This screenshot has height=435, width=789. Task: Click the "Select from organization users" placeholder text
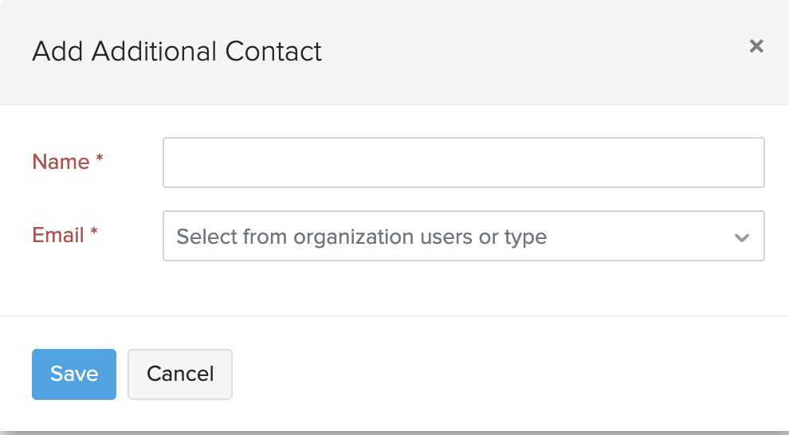point(361,237)
